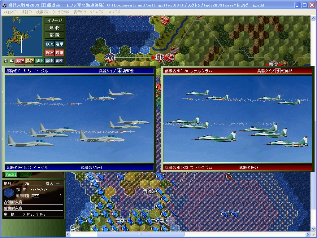Click the interceptor type icon in the F-15J header
The width and height of the screenshot is (317, 238).
119,71
